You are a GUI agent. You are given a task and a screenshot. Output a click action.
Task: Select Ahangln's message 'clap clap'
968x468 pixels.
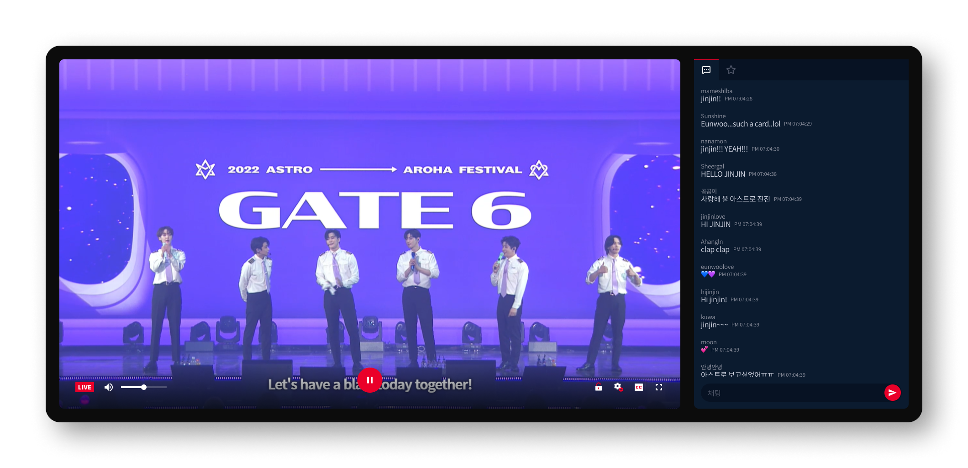coord(715,249)
